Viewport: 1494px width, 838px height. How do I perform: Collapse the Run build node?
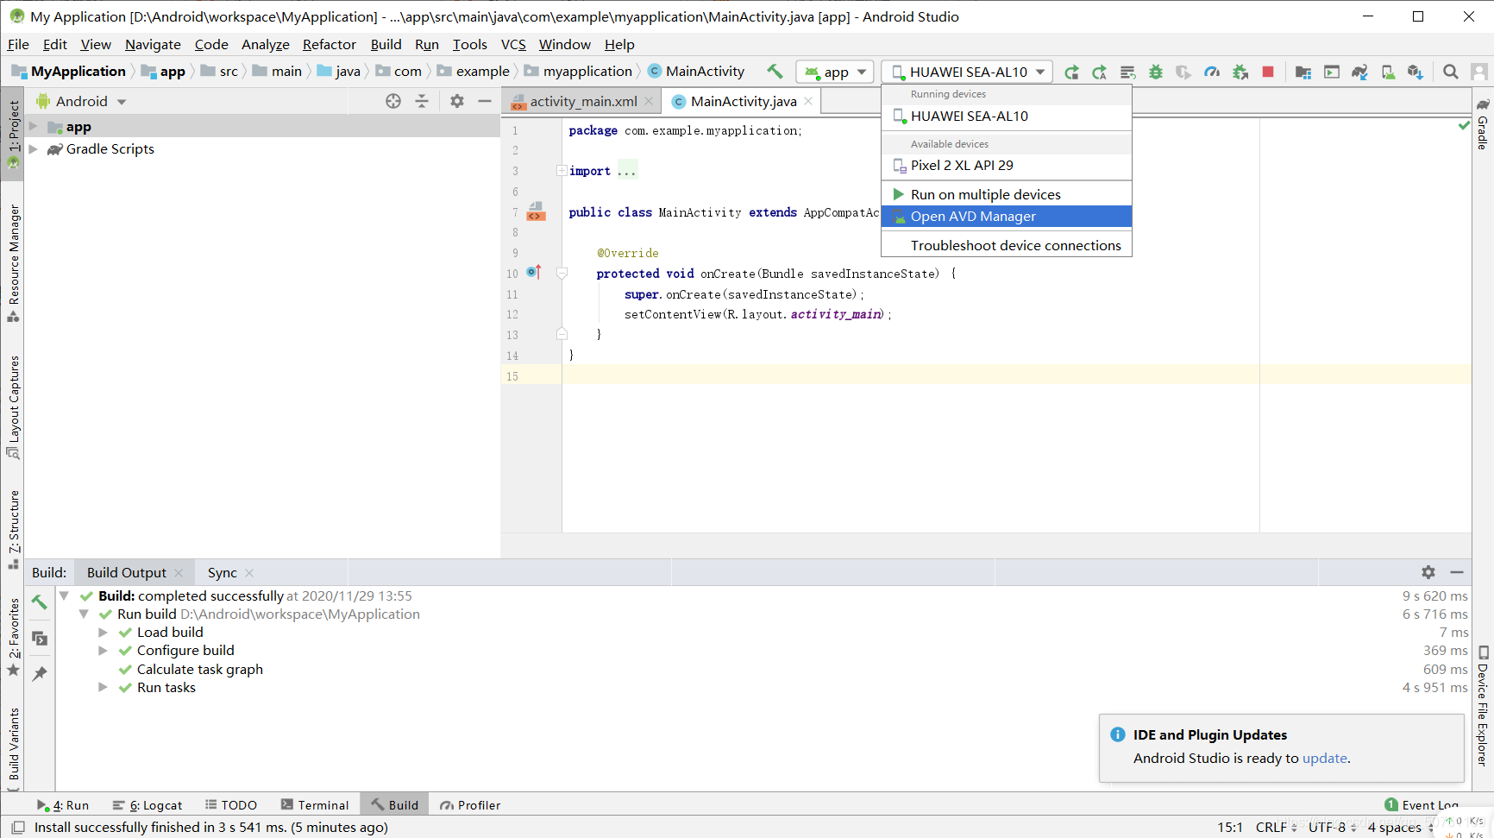pyautogui.click(x=84, y=614)
